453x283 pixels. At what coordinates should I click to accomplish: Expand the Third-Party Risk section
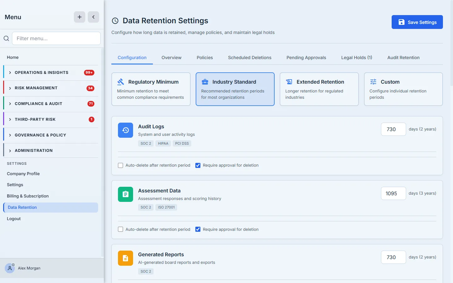[x=51, y=119]
